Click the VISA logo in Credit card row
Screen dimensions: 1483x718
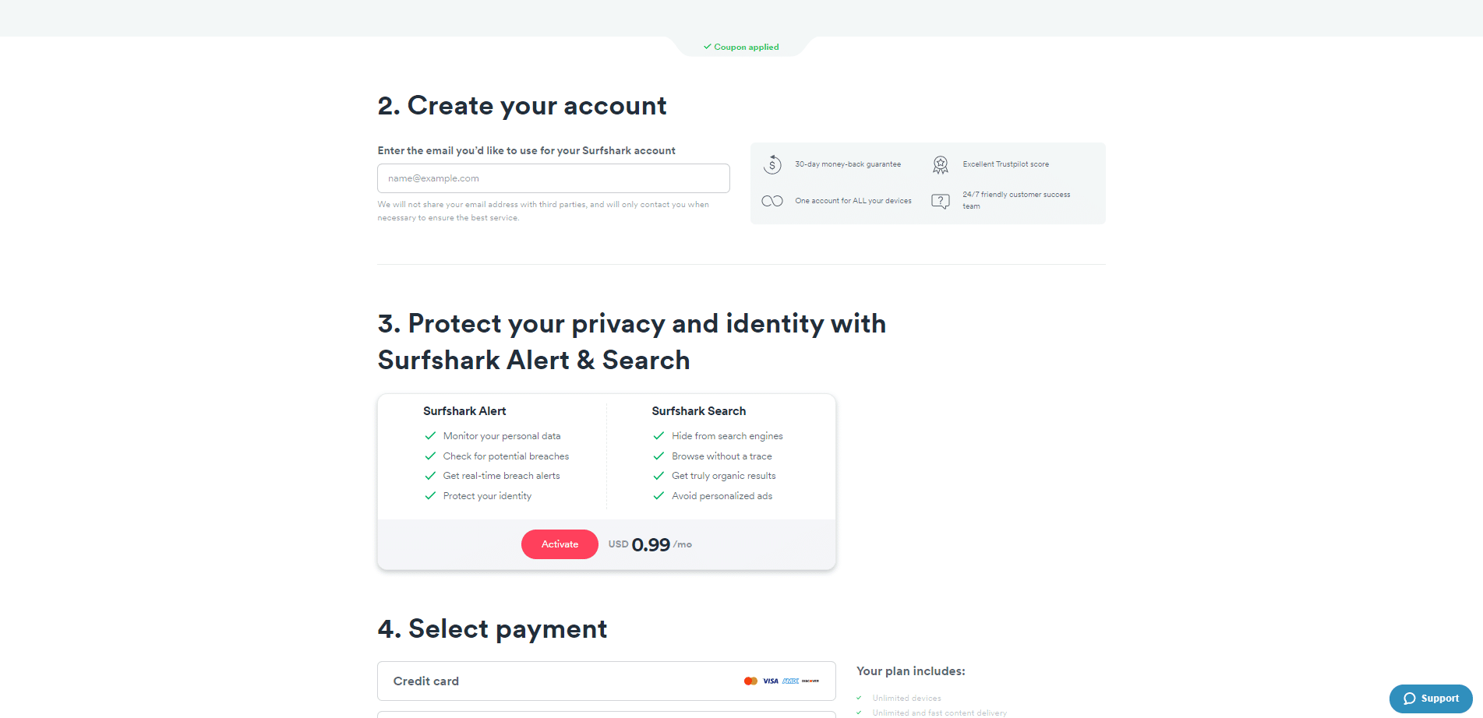point(771,681)
